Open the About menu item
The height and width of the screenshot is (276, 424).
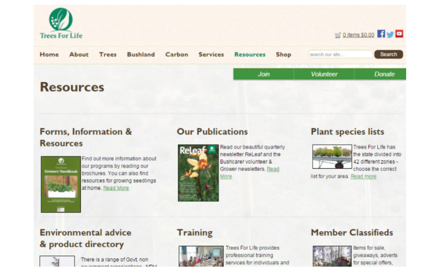pos(79,55)
